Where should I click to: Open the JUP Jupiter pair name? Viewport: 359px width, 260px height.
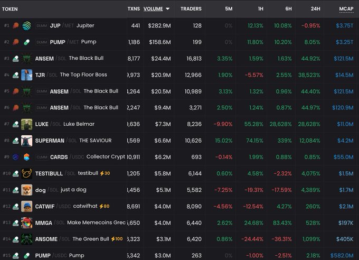[x=85, y=25]
